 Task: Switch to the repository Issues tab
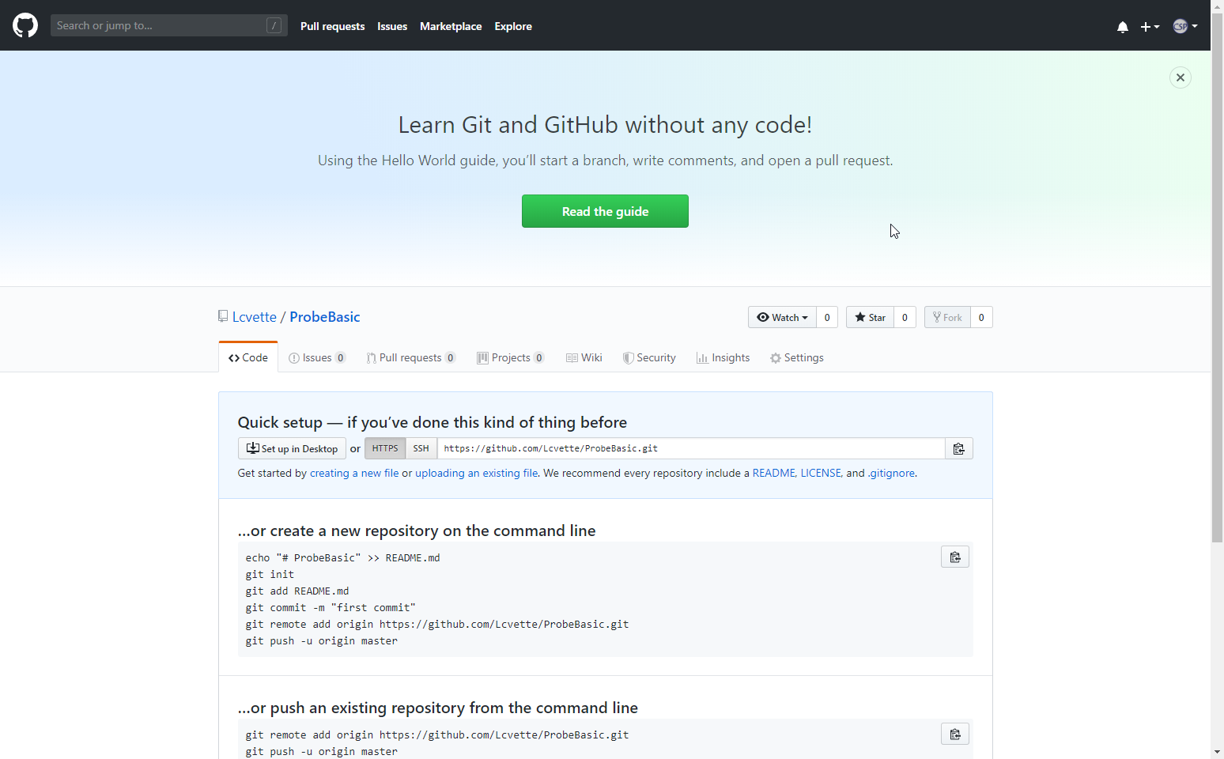[x=317, y=357]
